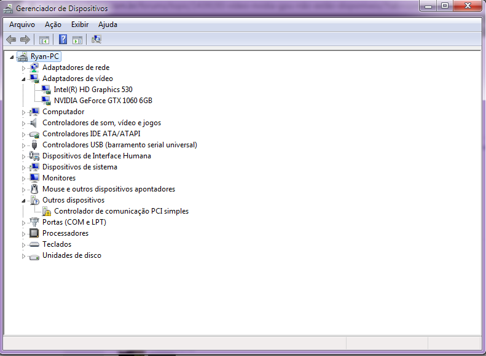Select Controlador de comunicação PCI simples
The image size is (486, 356).
coord(121,211)
